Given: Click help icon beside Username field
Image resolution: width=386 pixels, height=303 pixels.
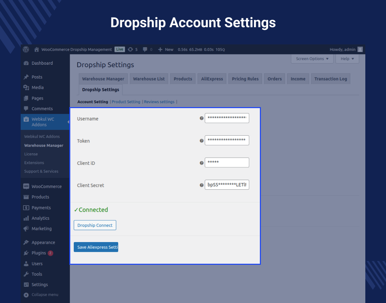Looking at the screenshot, I should tap(202, 118).
